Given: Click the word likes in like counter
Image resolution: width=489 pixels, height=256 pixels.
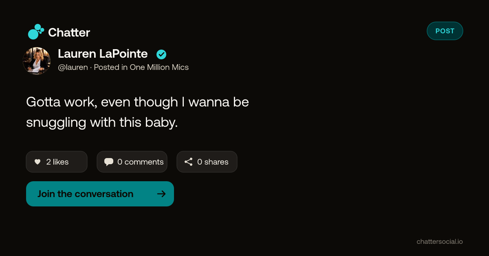Looking at the screenshot, I should (x=61, y=162).
